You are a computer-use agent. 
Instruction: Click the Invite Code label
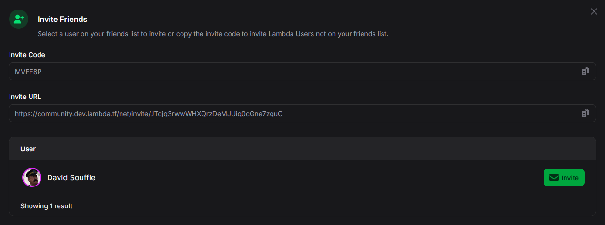tap(27, 55)
